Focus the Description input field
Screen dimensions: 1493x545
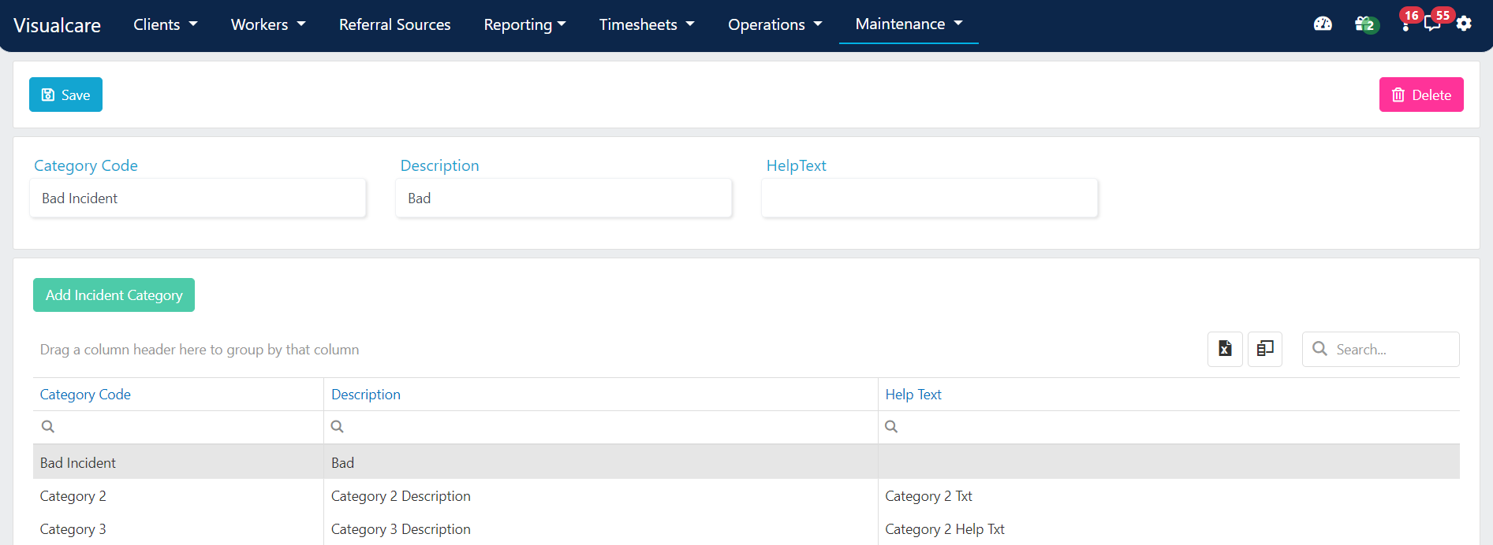coord(564,198)
